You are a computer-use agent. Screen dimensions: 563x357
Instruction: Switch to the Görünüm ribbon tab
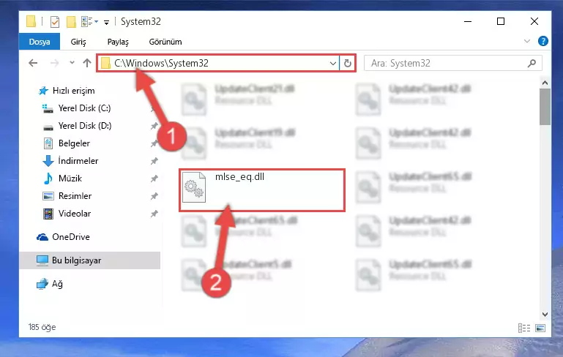point(165,42)
